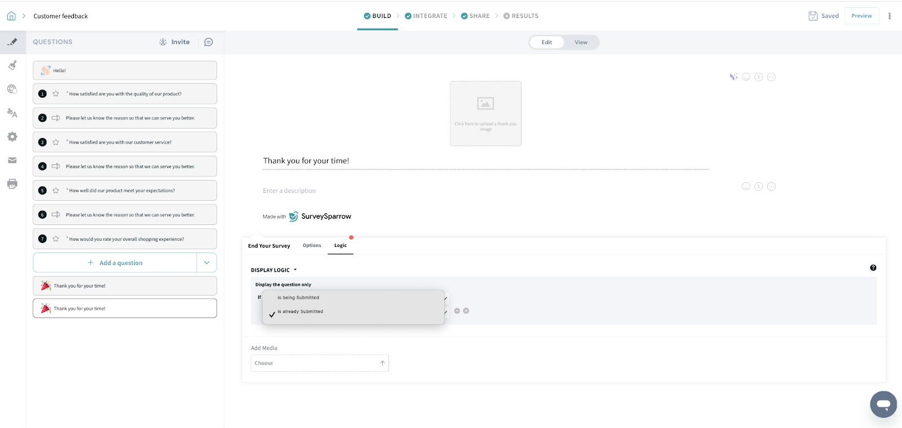Open the settings gear in sidebar

tap(12, 137)
